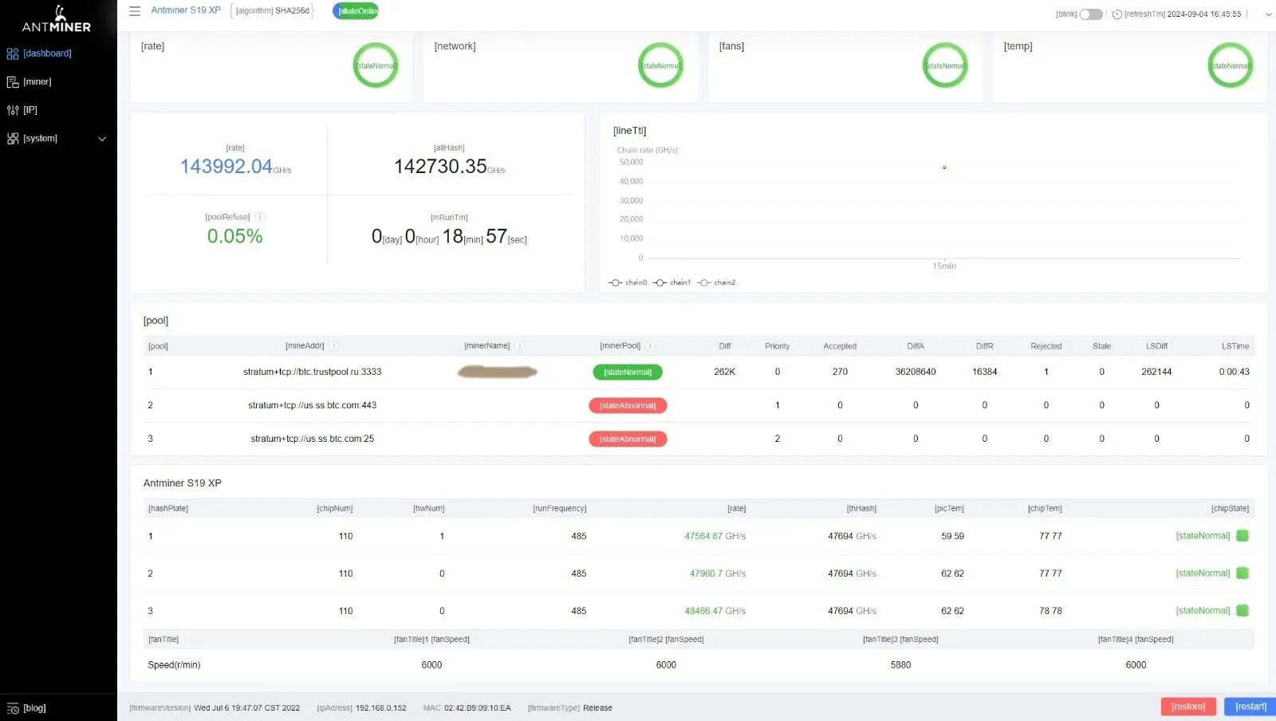The width and height of the screenshot is (1276, 721).
Task: Click the Antminer S19 XP header title
Action: 186,10
